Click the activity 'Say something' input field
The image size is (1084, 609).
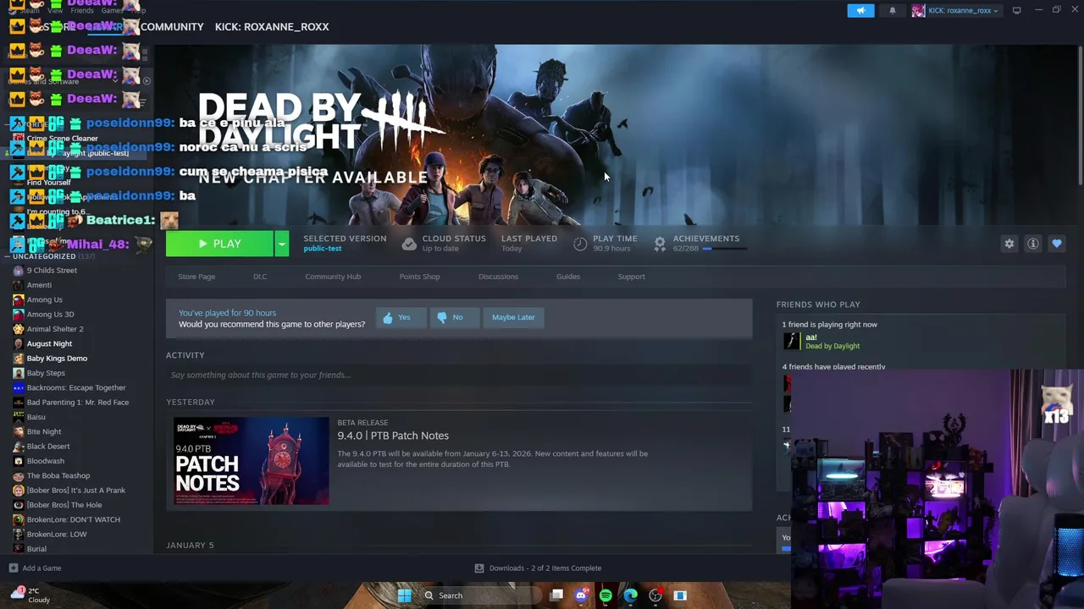pyautogui.click(x=458, y=375)
